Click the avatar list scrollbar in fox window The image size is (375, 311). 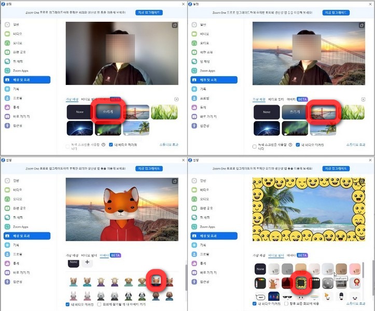(x=186, y=278)
